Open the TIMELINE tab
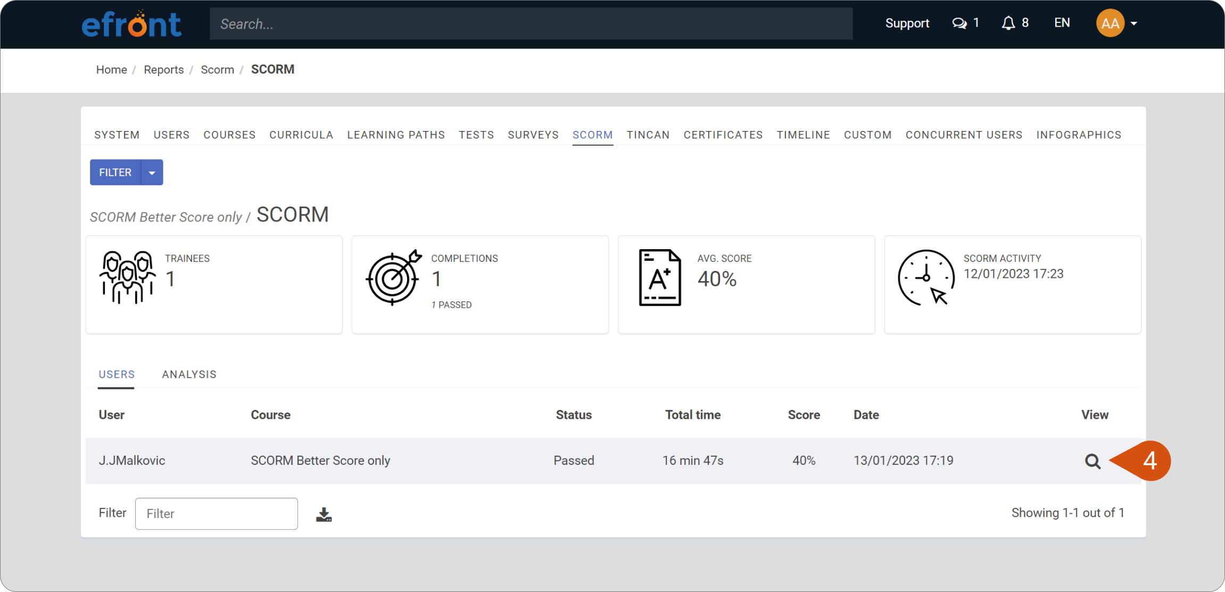 tap(804, 135)
